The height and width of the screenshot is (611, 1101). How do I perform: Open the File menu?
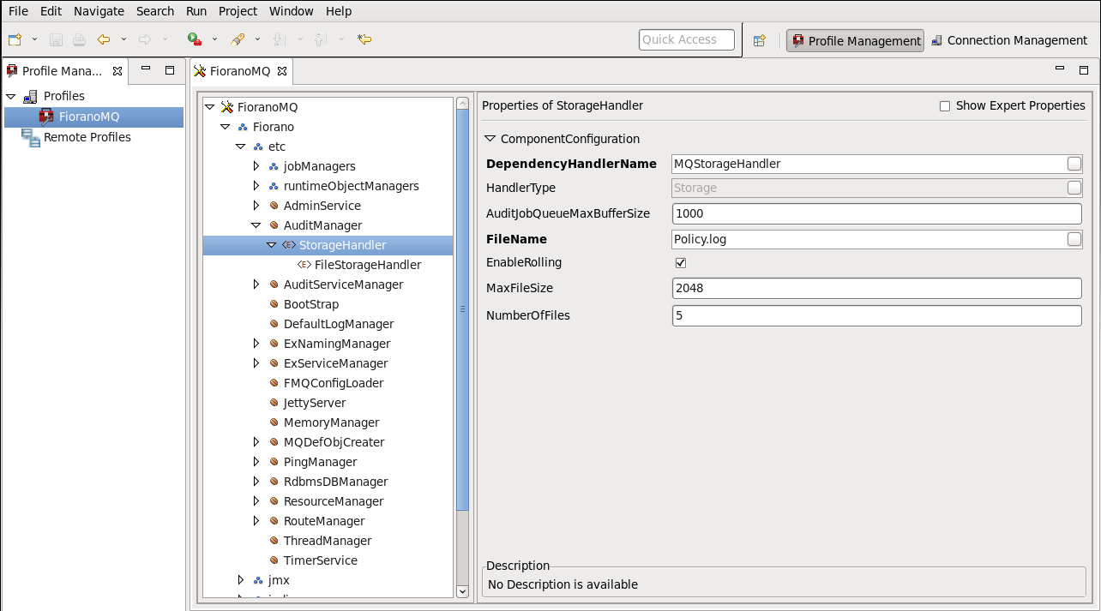tap(18, 11)
